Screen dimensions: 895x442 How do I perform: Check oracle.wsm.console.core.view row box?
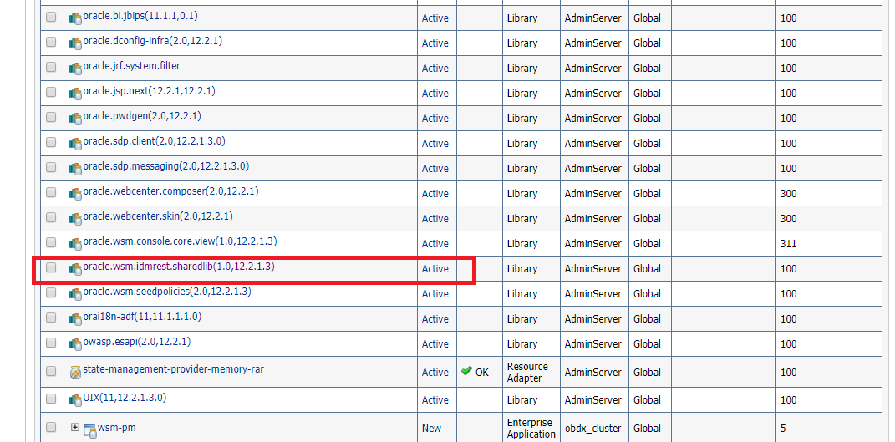click(x=51, y=242)
